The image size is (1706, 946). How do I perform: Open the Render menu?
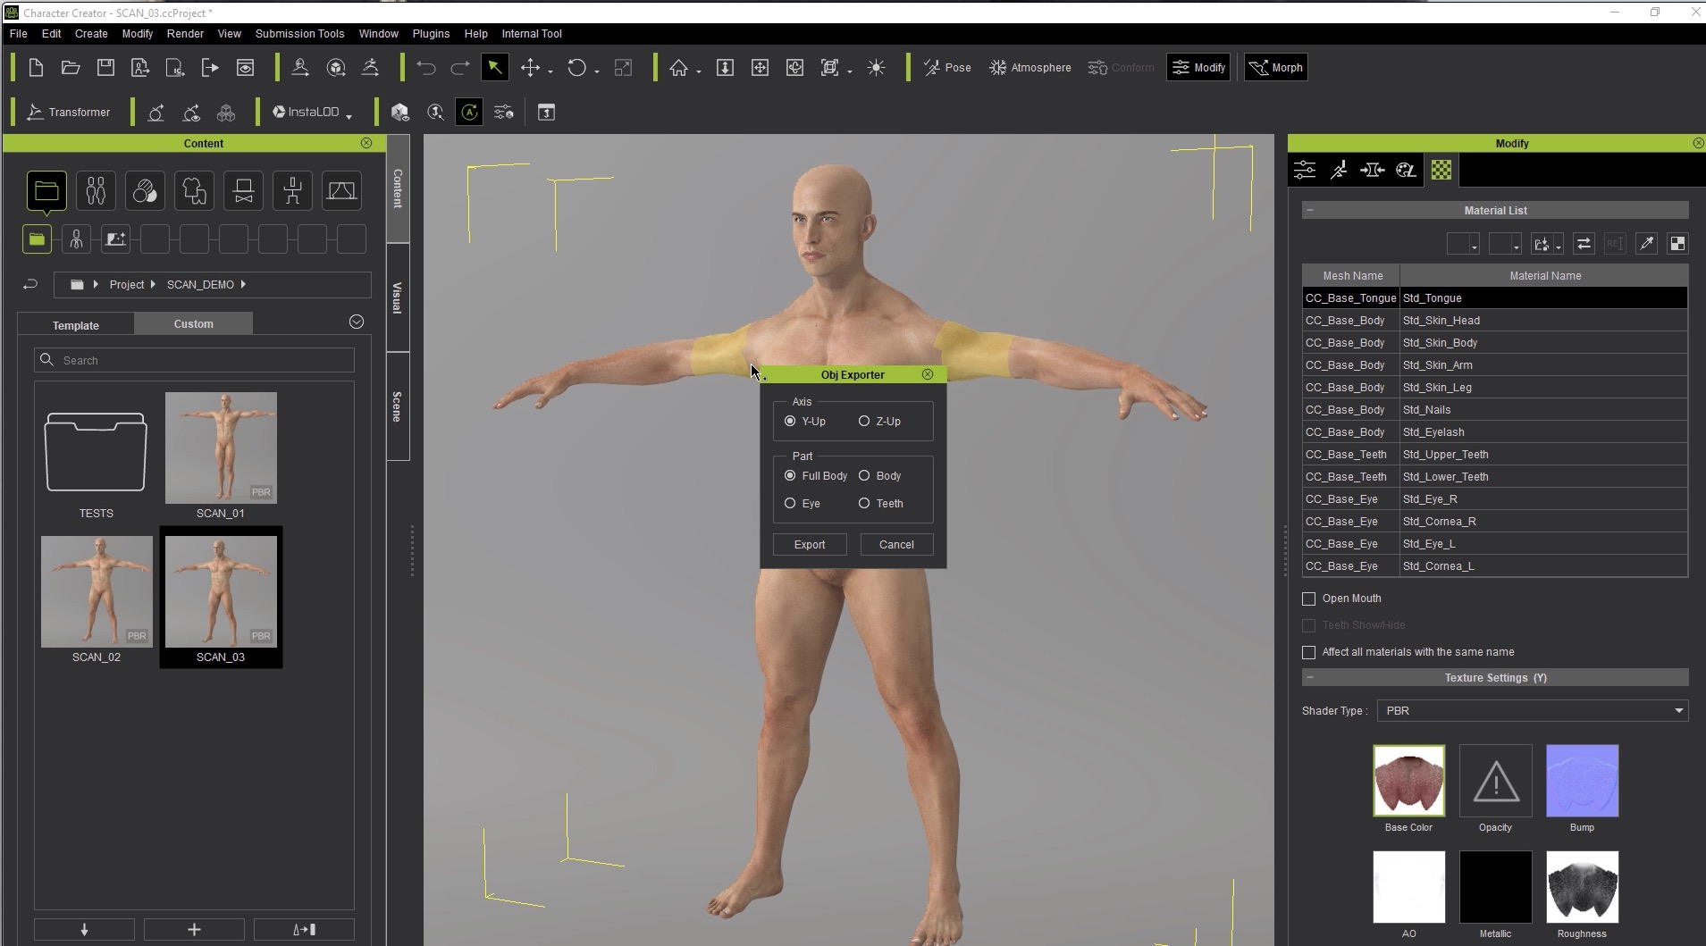185,34
